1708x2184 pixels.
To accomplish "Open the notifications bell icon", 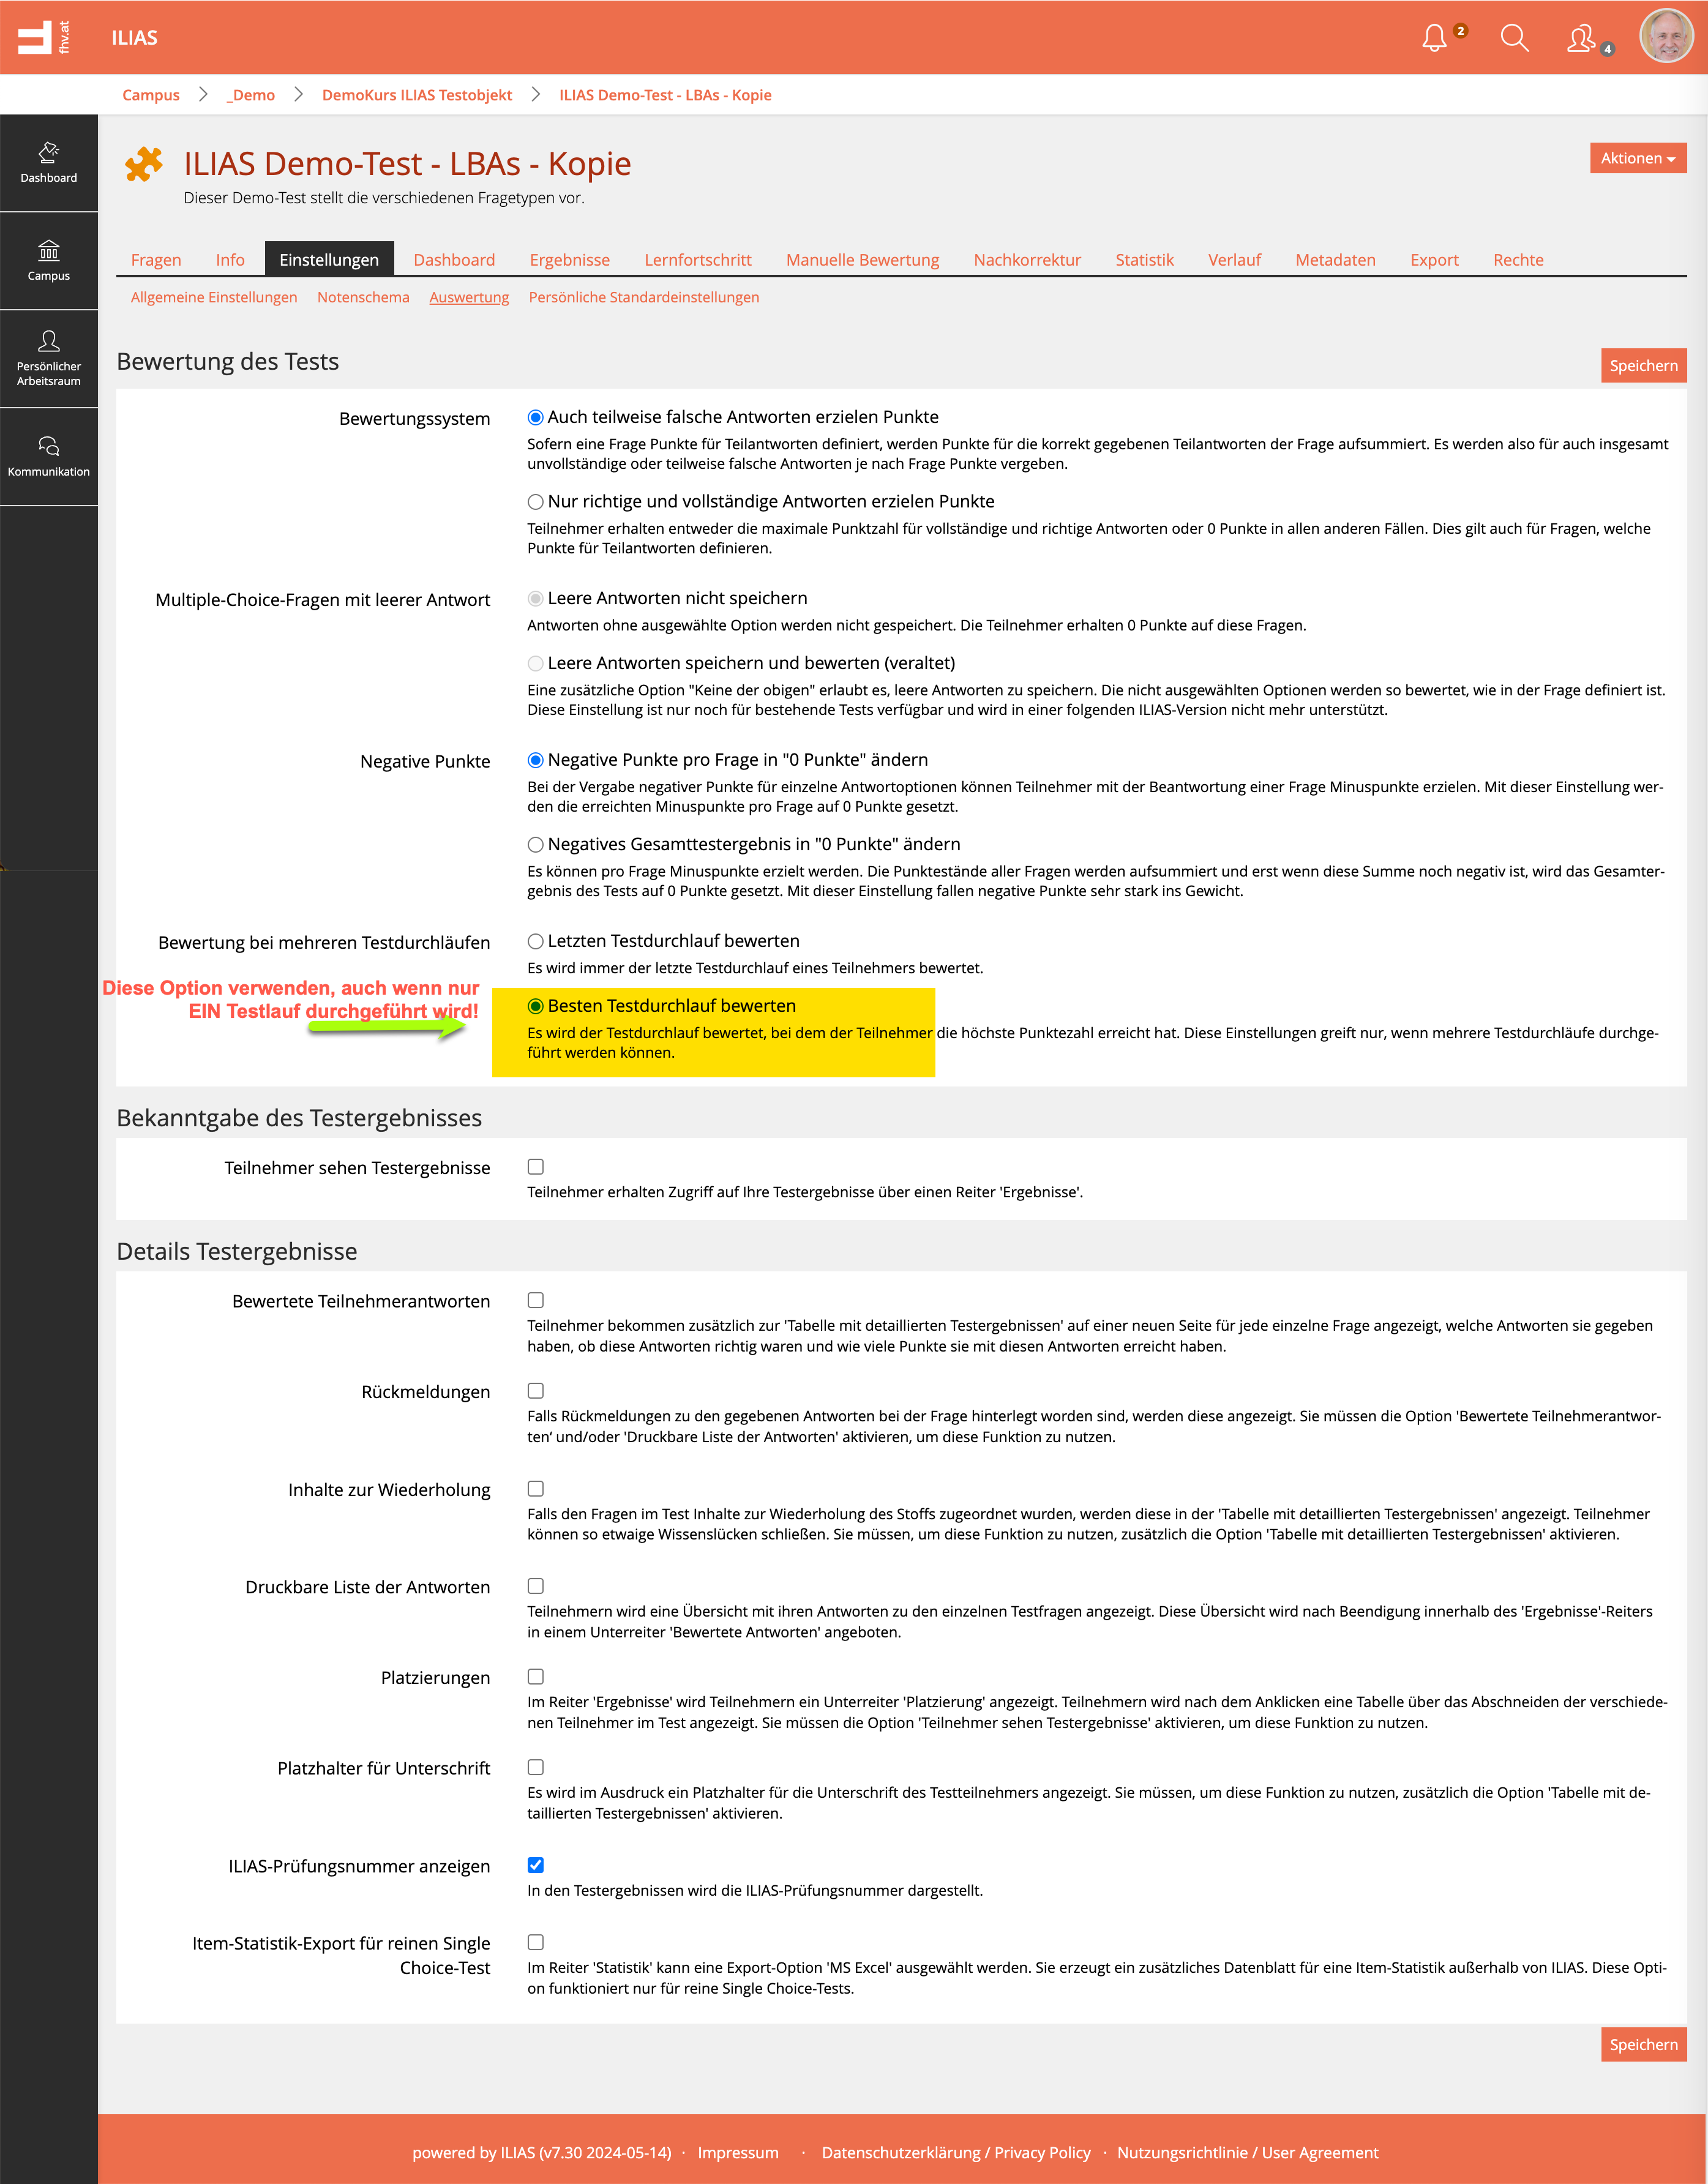I will pos(1435,38).
